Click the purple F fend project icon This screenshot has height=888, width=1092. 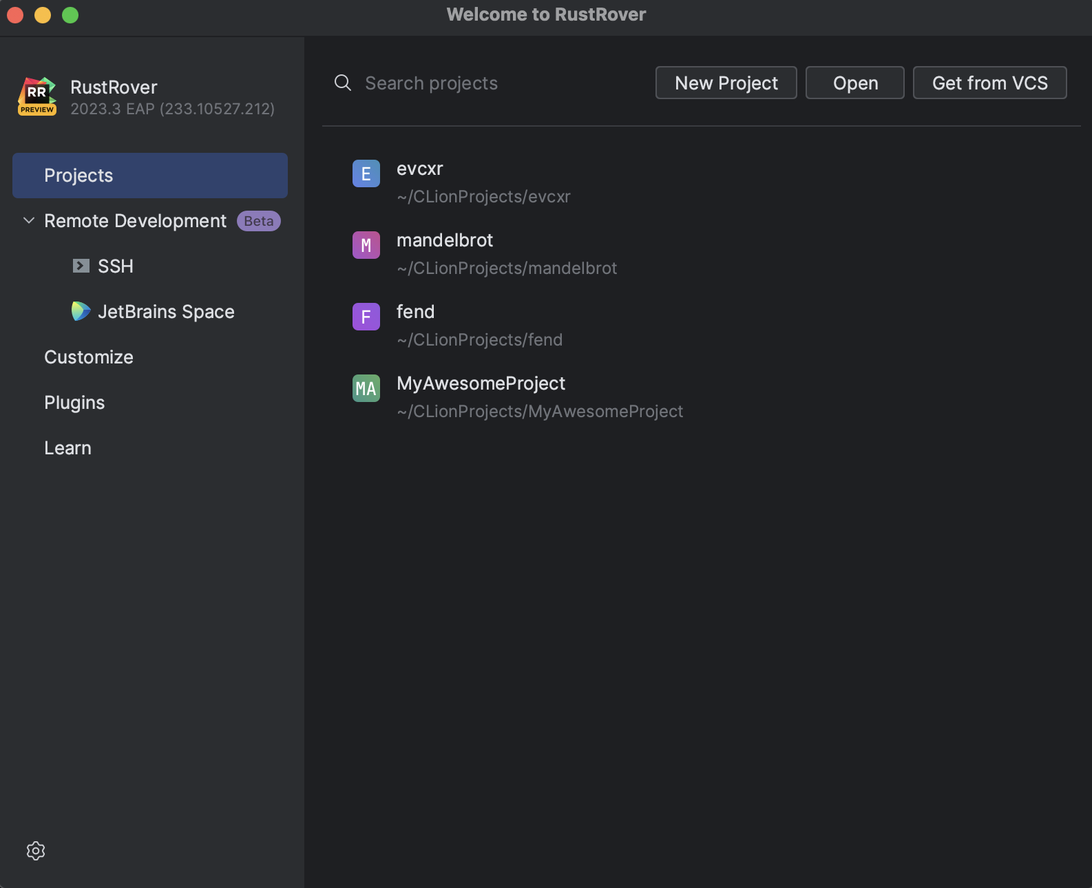tap(366, 317)
